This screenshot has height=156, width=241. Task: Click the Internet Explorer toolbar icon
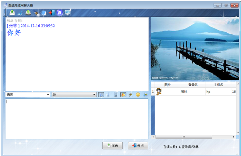point(60,13)
